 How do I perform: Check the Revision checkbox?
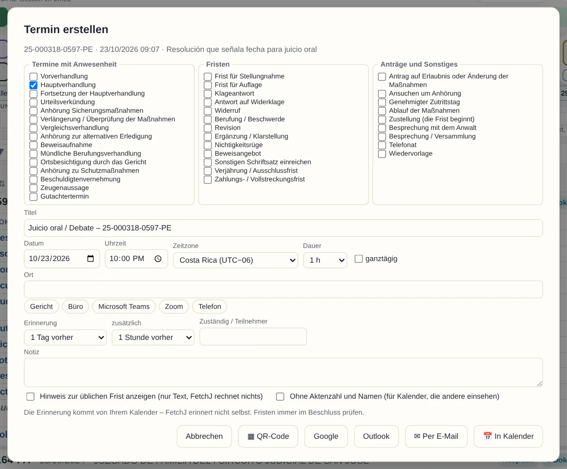click(208, 128)
